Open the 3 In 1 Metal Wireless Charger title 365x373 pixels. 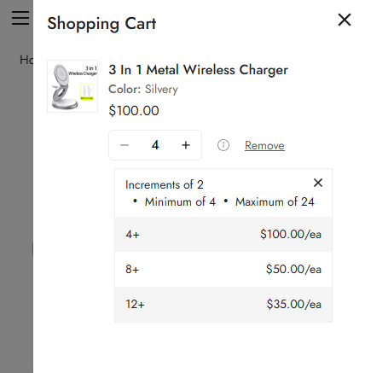tap(198, 70)
